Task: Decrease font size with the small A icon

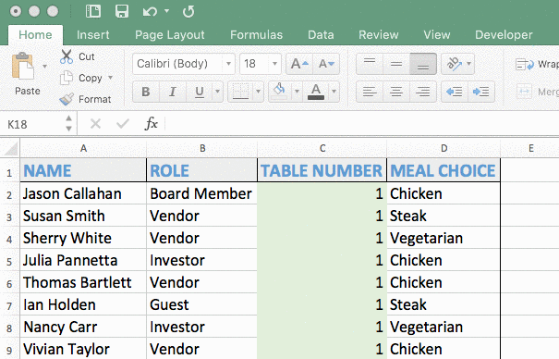Action: (x=326, y=64)
